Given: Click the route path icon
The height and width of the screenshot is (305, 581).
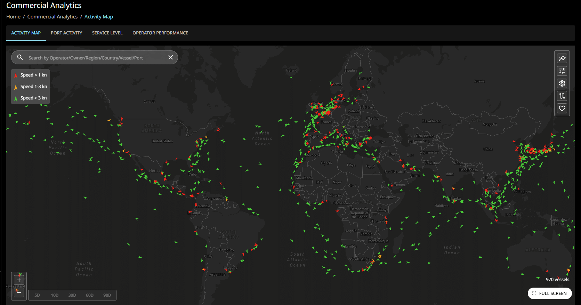Looking at the screenshot, I should [562, 96].
